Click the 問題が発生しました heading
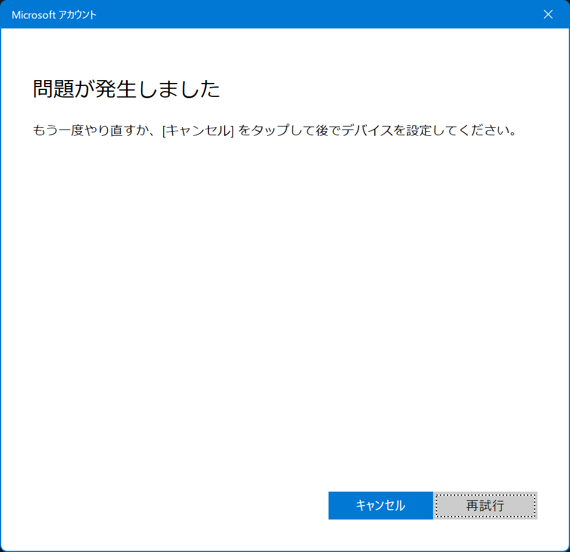This screenshot has width=570, height=552. pyautogui.click(x=126, y=89)
